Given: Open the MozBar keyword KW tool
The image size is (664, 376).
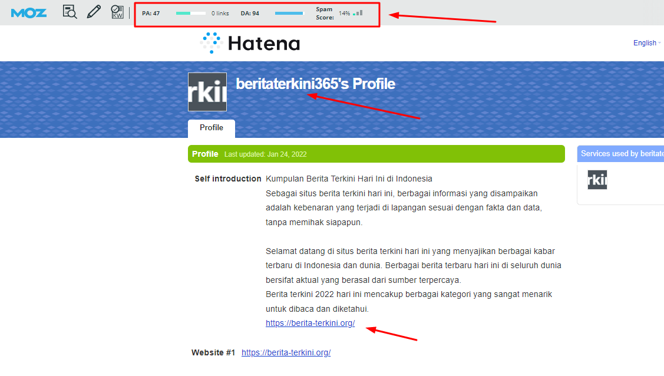Looking at the screenshot, I should tap(117, 12).
